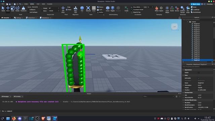
Task: Click the Edit Pivot tool
Action: (x=63, y=9)
